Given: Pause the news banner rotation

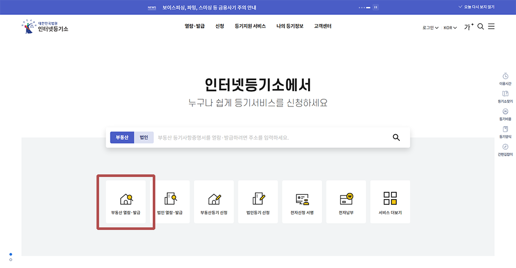Looking at the screenshot, I should (376, 7).
